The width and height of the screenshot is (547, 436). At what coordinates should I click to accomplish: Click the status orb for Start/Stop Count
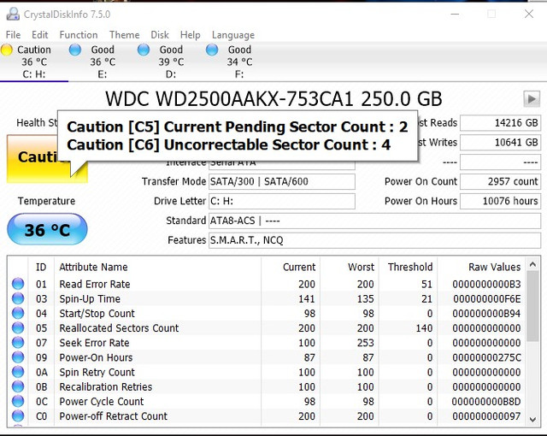pyautogui.click(x=18, y=313)
